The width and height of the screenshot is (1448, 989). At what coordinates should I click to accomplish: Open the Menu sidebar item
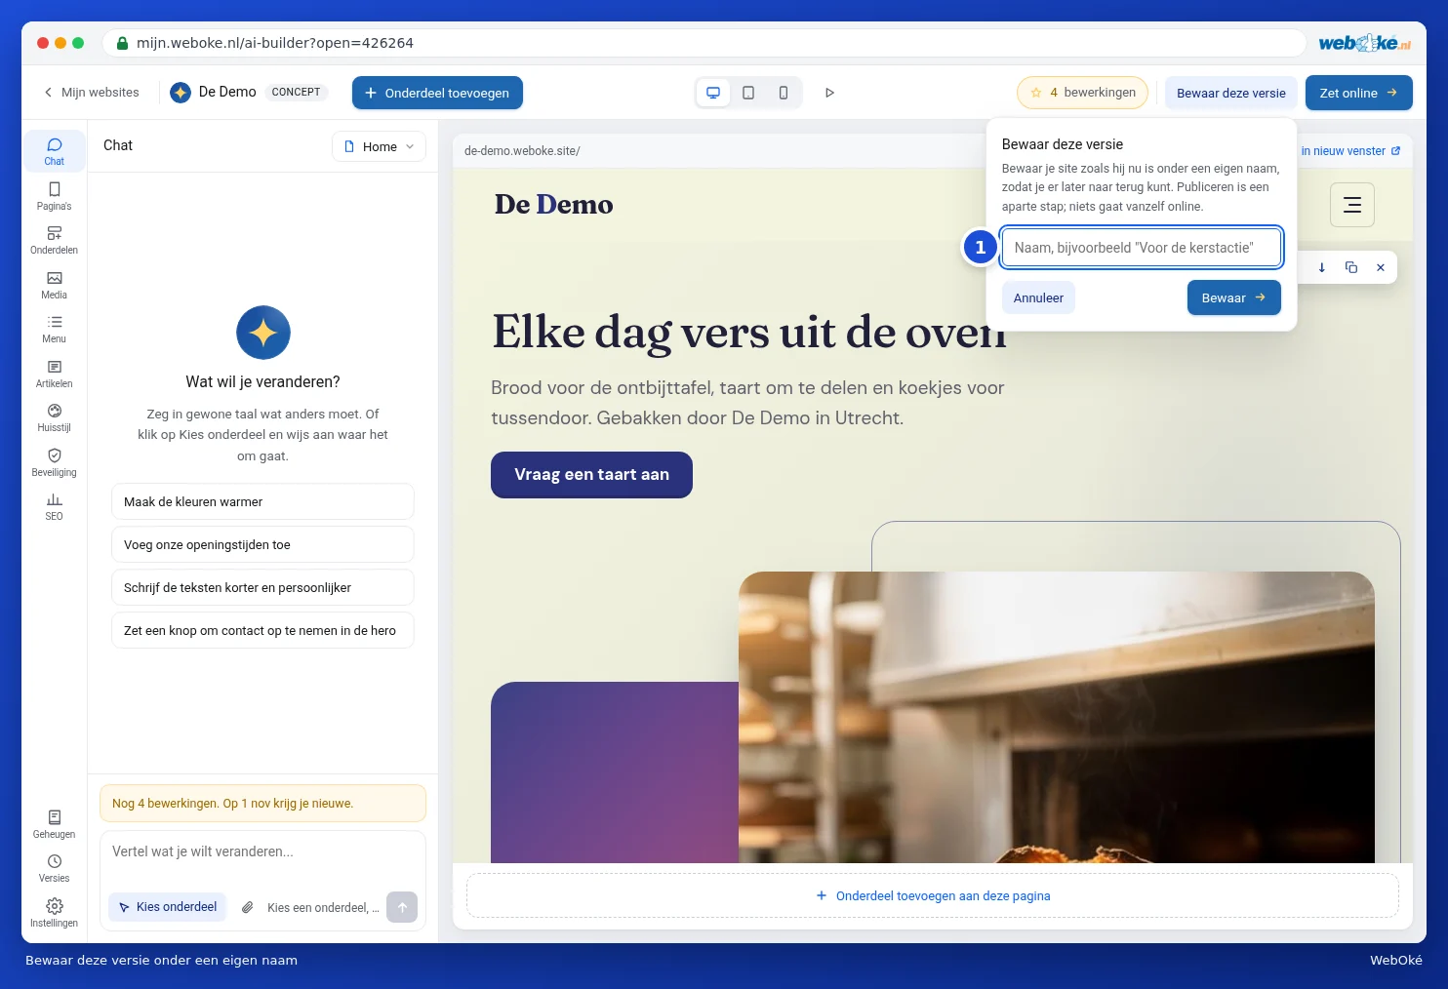(x=54, y=329)
